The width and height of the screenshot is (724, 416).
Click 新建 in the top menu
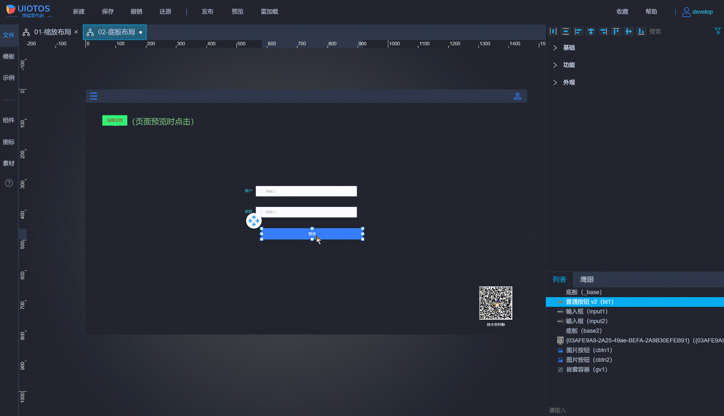pyautogui.click(x=79, y=12)
